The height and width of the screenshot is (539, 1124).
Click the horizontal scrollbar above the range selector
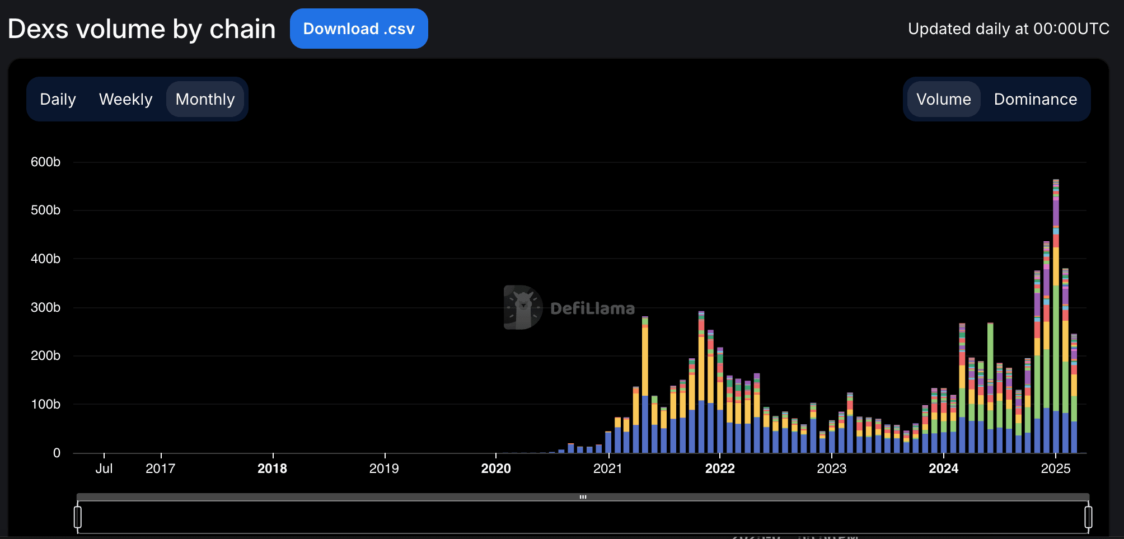tap(583, 496)
